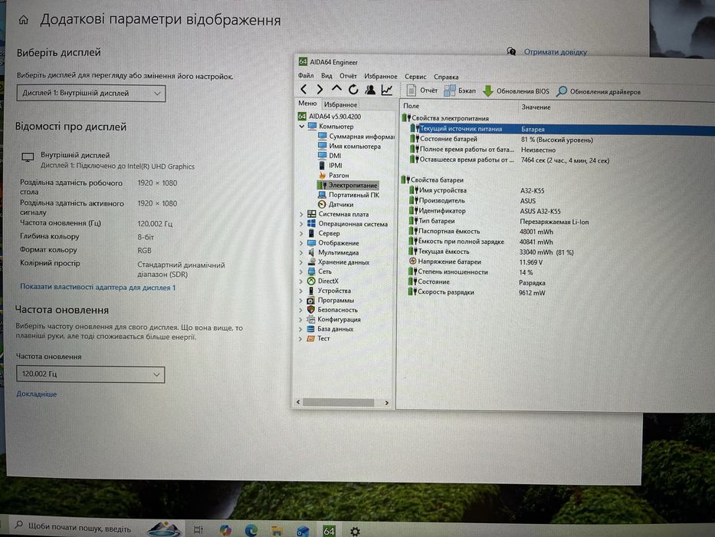
Task: Click the AIDA64 up-level arrow icon
Action: [336, 88]
